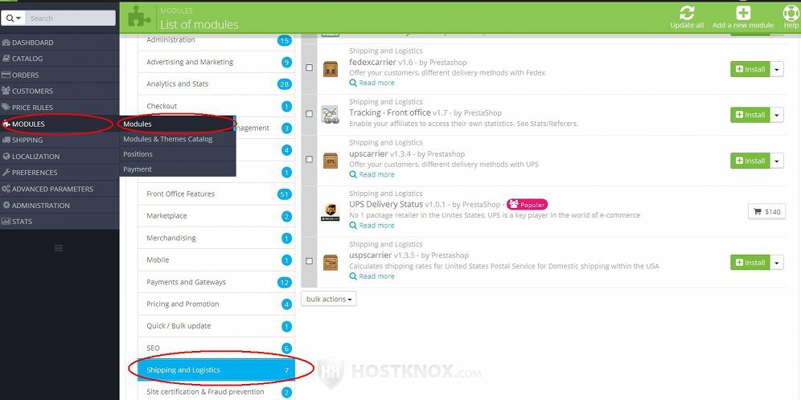
Task: Select the Front Office Features category
Action: point(216,194)
